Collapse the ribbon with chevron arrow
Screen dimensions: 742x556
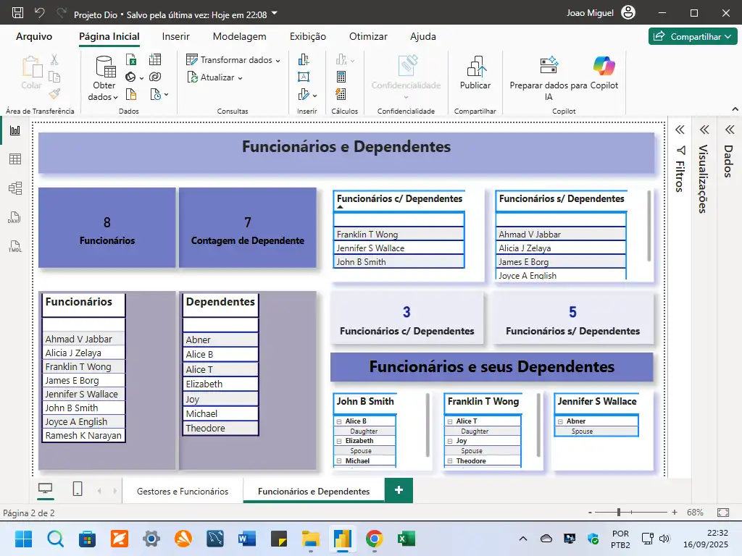click(735, 109)
